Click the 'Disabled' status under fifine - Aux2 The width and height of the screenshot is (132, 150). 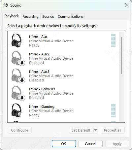pyautogui.click(x=36, y=63)
